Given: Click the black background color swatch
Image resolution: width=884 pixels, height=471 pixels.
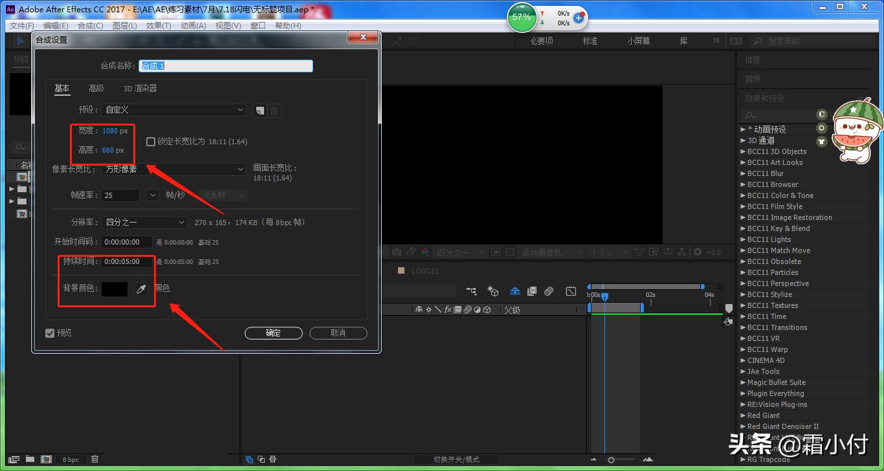Looking at the screenshot, I should pyautogui.click(x=115, y=289).
